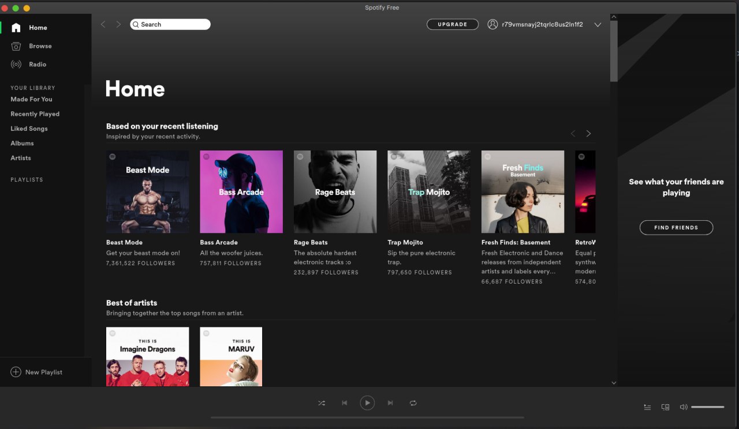Viewport: 739px width, 429px height.
Task: Click the macOS green fullscreen window button
Action: [x=16, y=8]
